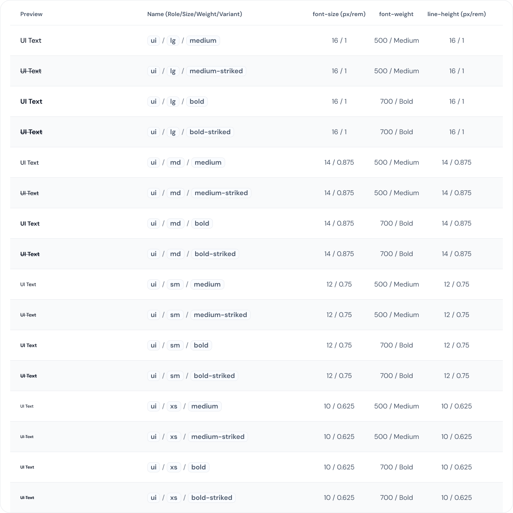Click the 'sm' tag in ui/sm/medium row
513x513 pixels.
[x=175, y=284]
